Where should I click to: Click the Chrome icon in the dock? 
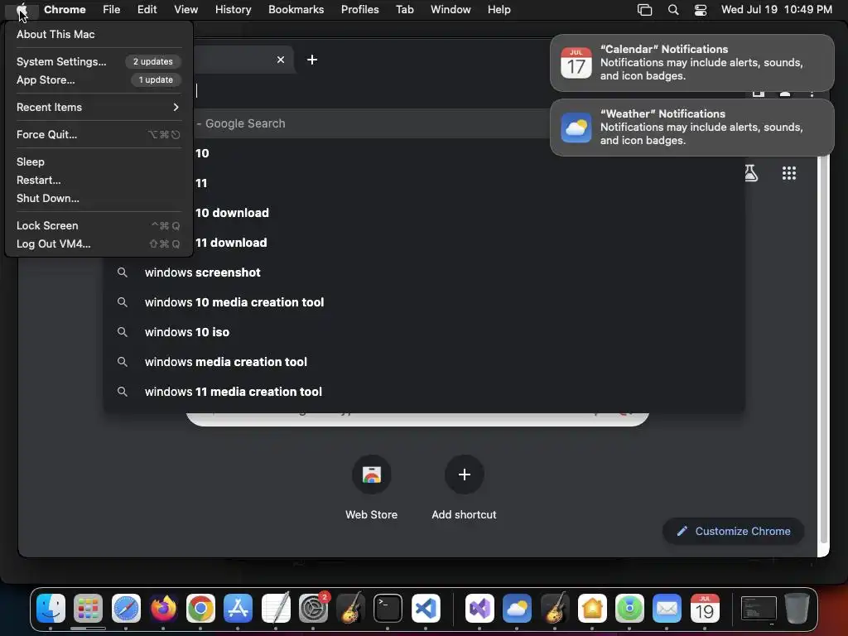coord(200,609)
